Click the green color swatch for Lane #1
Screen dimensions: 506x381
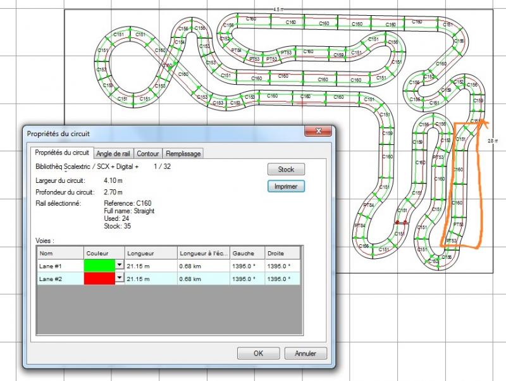click(x=99, y=265)
